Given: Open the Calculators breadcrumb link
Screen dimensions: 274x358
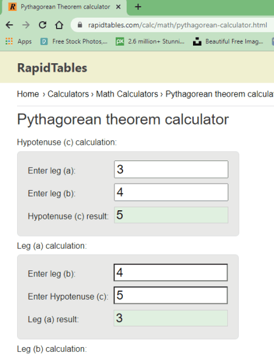Looking at the screenshot, I should [x=68, y=94].
